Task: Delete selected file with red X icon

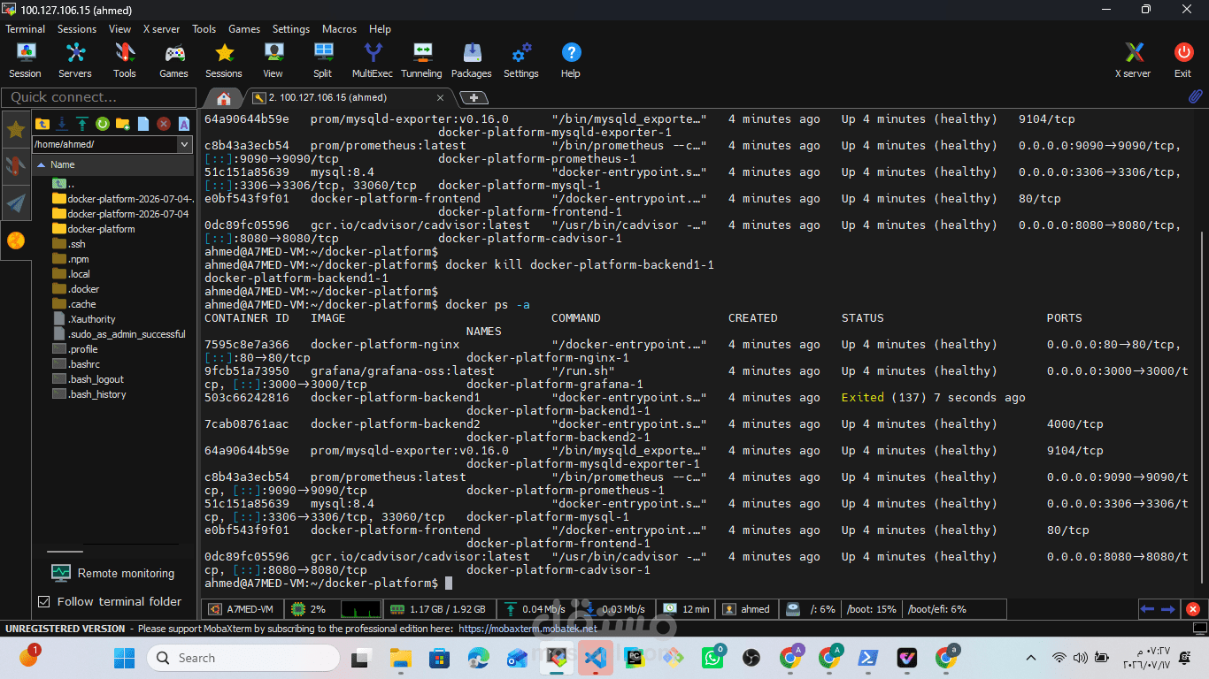Action: (x=164, y=124)
